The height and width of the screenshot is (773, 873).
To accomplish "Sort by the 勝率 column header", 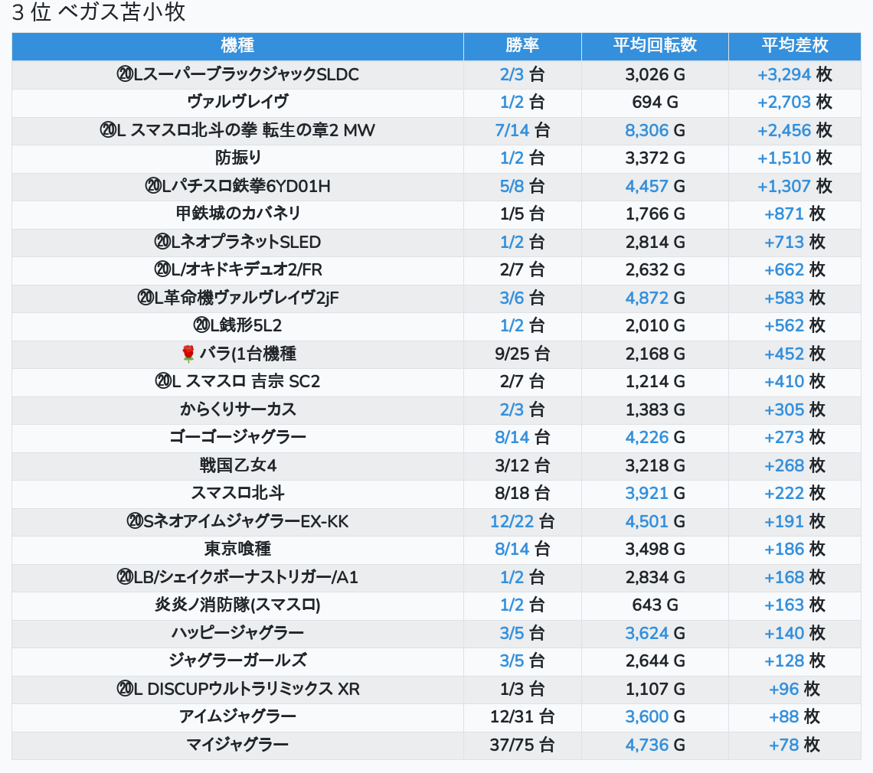I will click(522, 46).
